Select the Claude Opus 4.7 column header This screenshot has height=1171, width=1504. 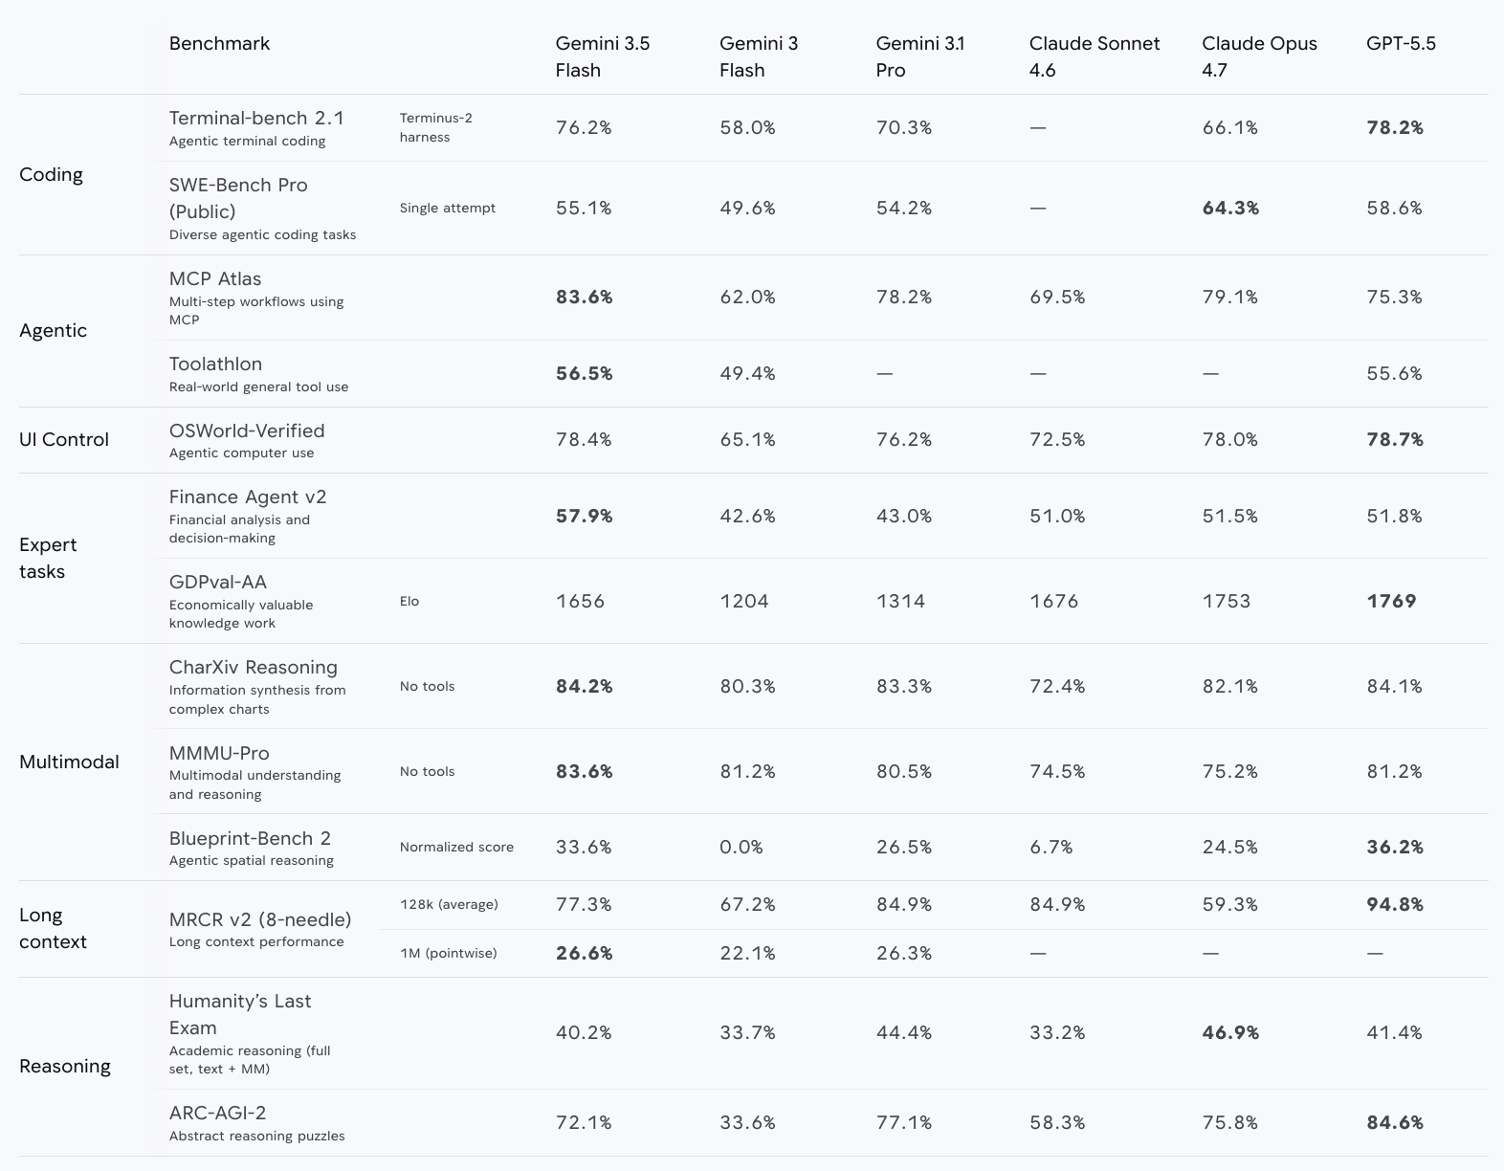pos(1259,56)
